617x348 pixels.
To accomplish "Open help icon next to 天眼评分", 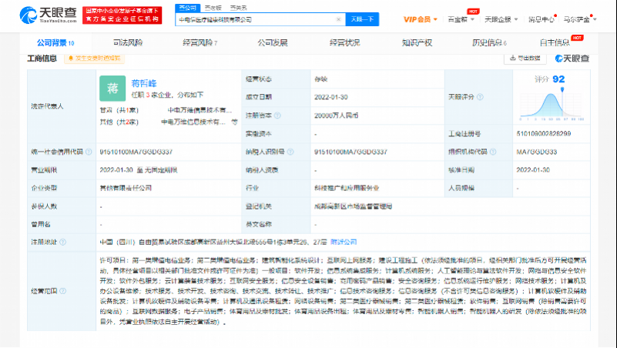I will point(480,97).
